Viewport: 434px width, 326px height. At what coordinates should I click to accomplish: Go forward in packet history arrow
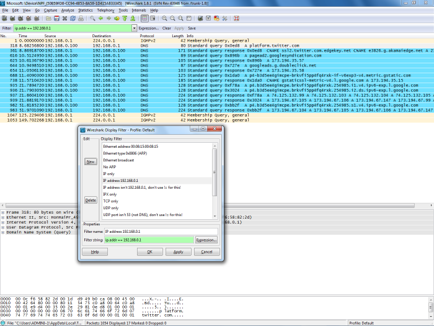(108, 19)
